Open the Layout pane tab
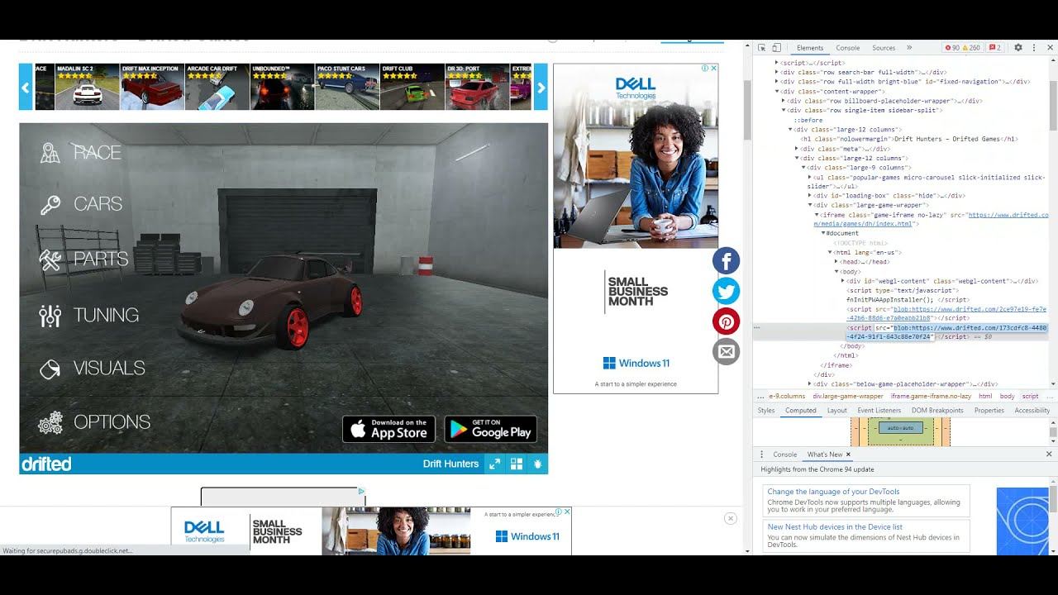This screenshot has height=595, width=1058. tap(837, 410)
